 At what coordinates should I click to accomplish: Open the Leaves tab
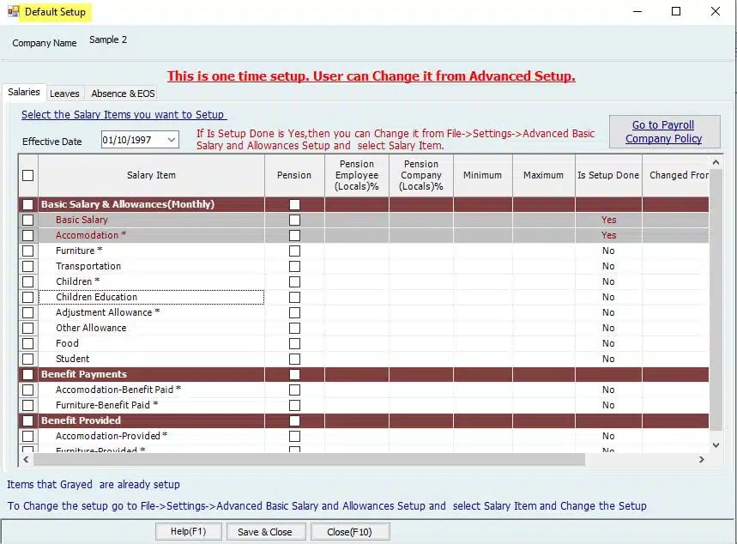coord(64,94)
